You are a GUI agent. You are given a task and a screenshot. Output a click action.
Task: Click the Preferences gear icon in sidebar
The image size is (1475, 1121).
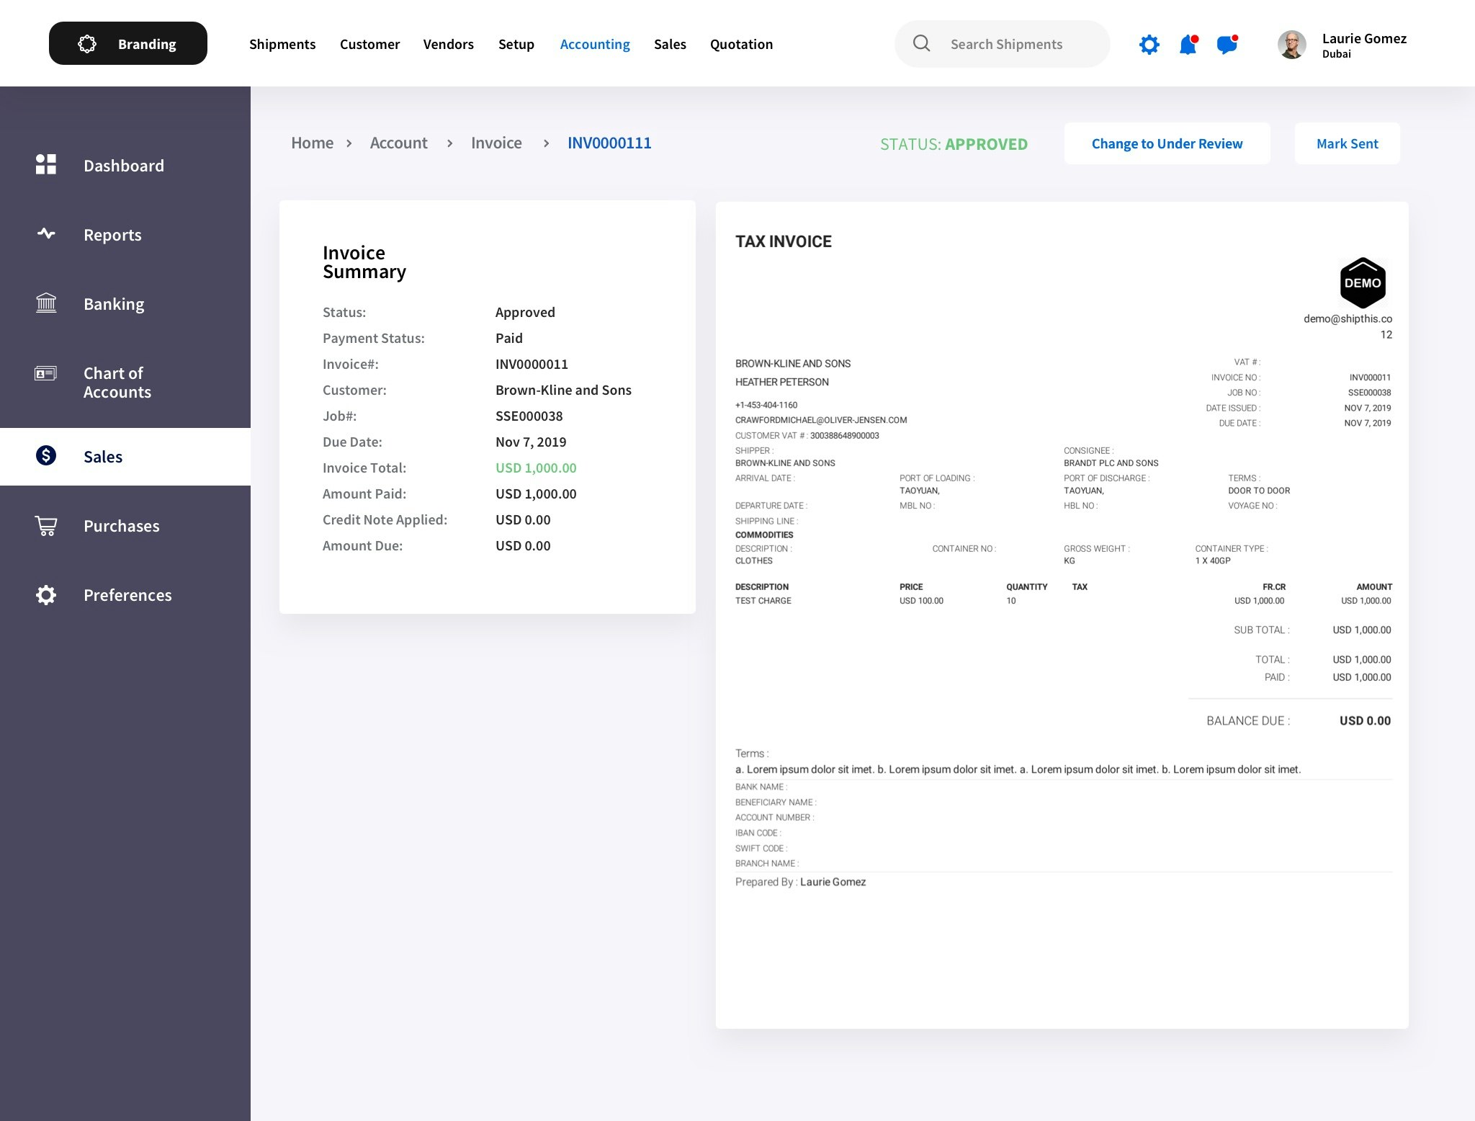click(x=45, y=594)
